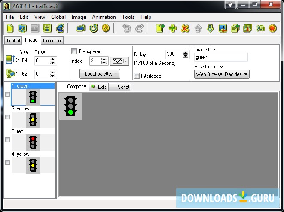Delete the image with red X icon
The image size is (284, 212).
(185, 28)
